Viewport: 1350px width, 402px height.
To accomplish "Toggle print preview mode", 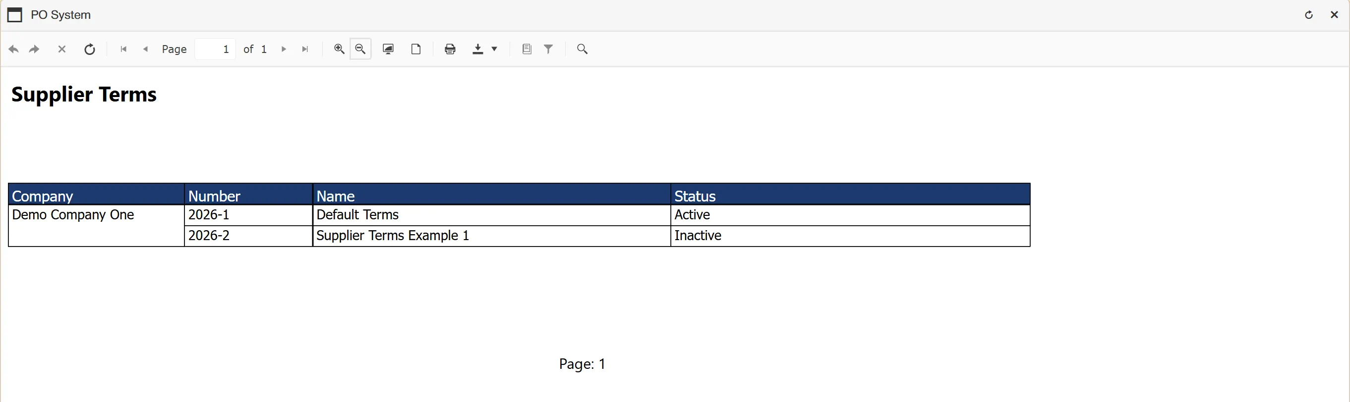I will (x=388, y=49).
